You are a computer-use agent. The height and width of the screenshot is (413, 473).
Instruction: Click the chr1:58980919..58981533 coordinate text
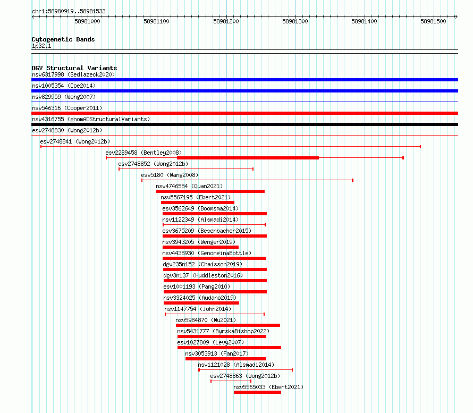[x=69, y=11]
